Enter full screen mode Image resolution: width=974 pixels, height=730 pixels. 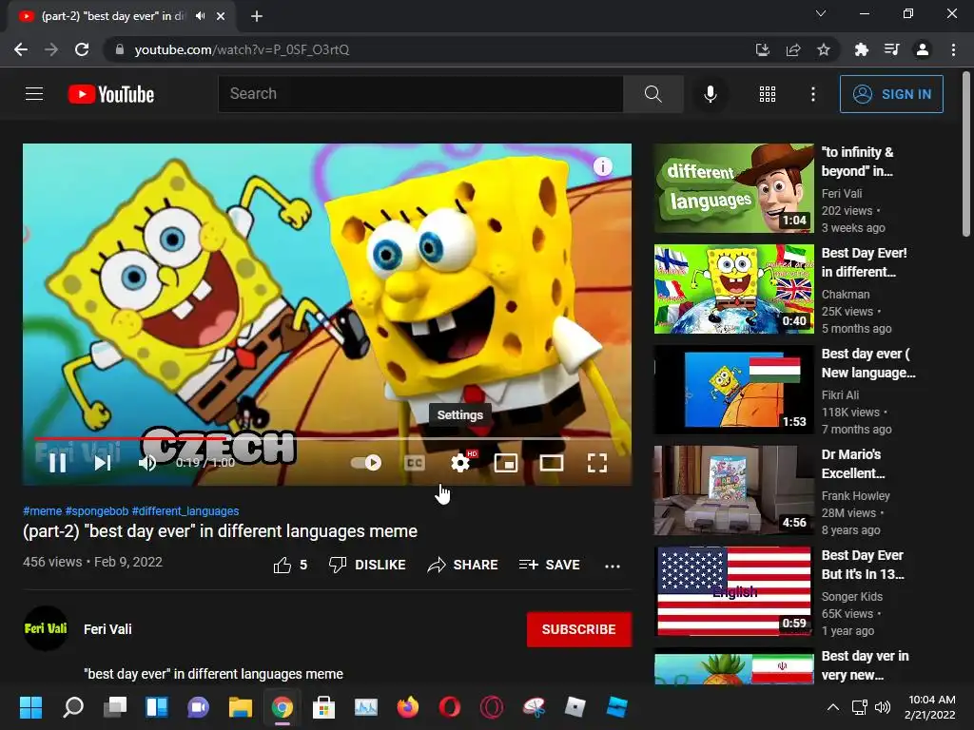(597, 463)
